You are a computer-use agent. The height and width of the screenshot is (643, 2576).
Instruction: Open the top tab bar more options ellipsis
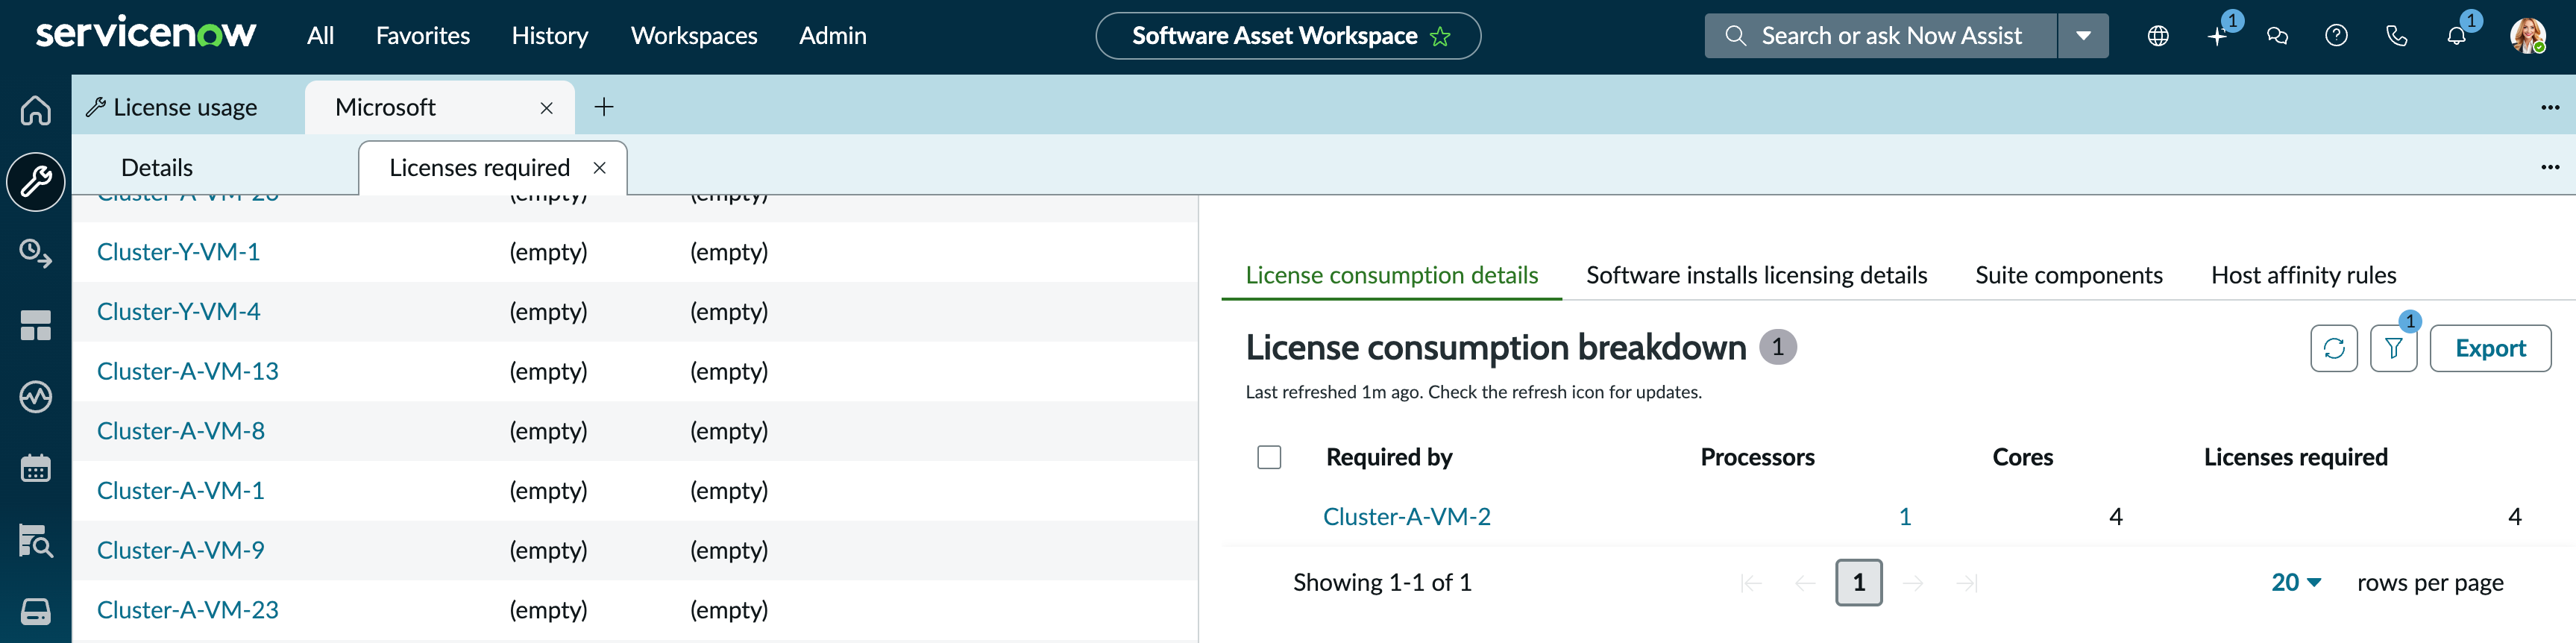pos(2550,107)
